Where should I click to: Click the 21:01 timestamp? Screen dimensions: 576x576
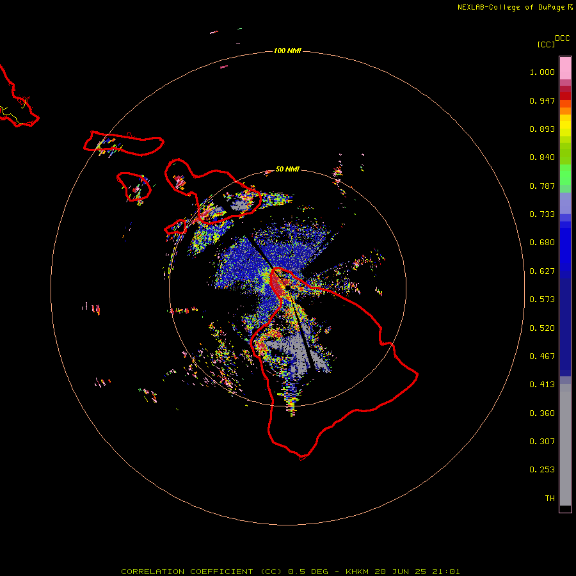click(446, 572)
